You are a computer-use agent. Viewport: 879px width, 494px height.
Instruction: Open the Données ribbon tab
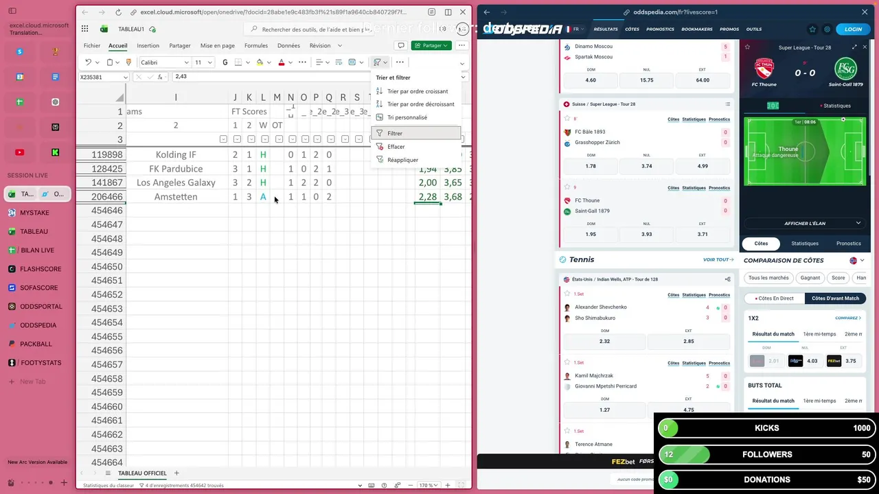click(288, 46)
